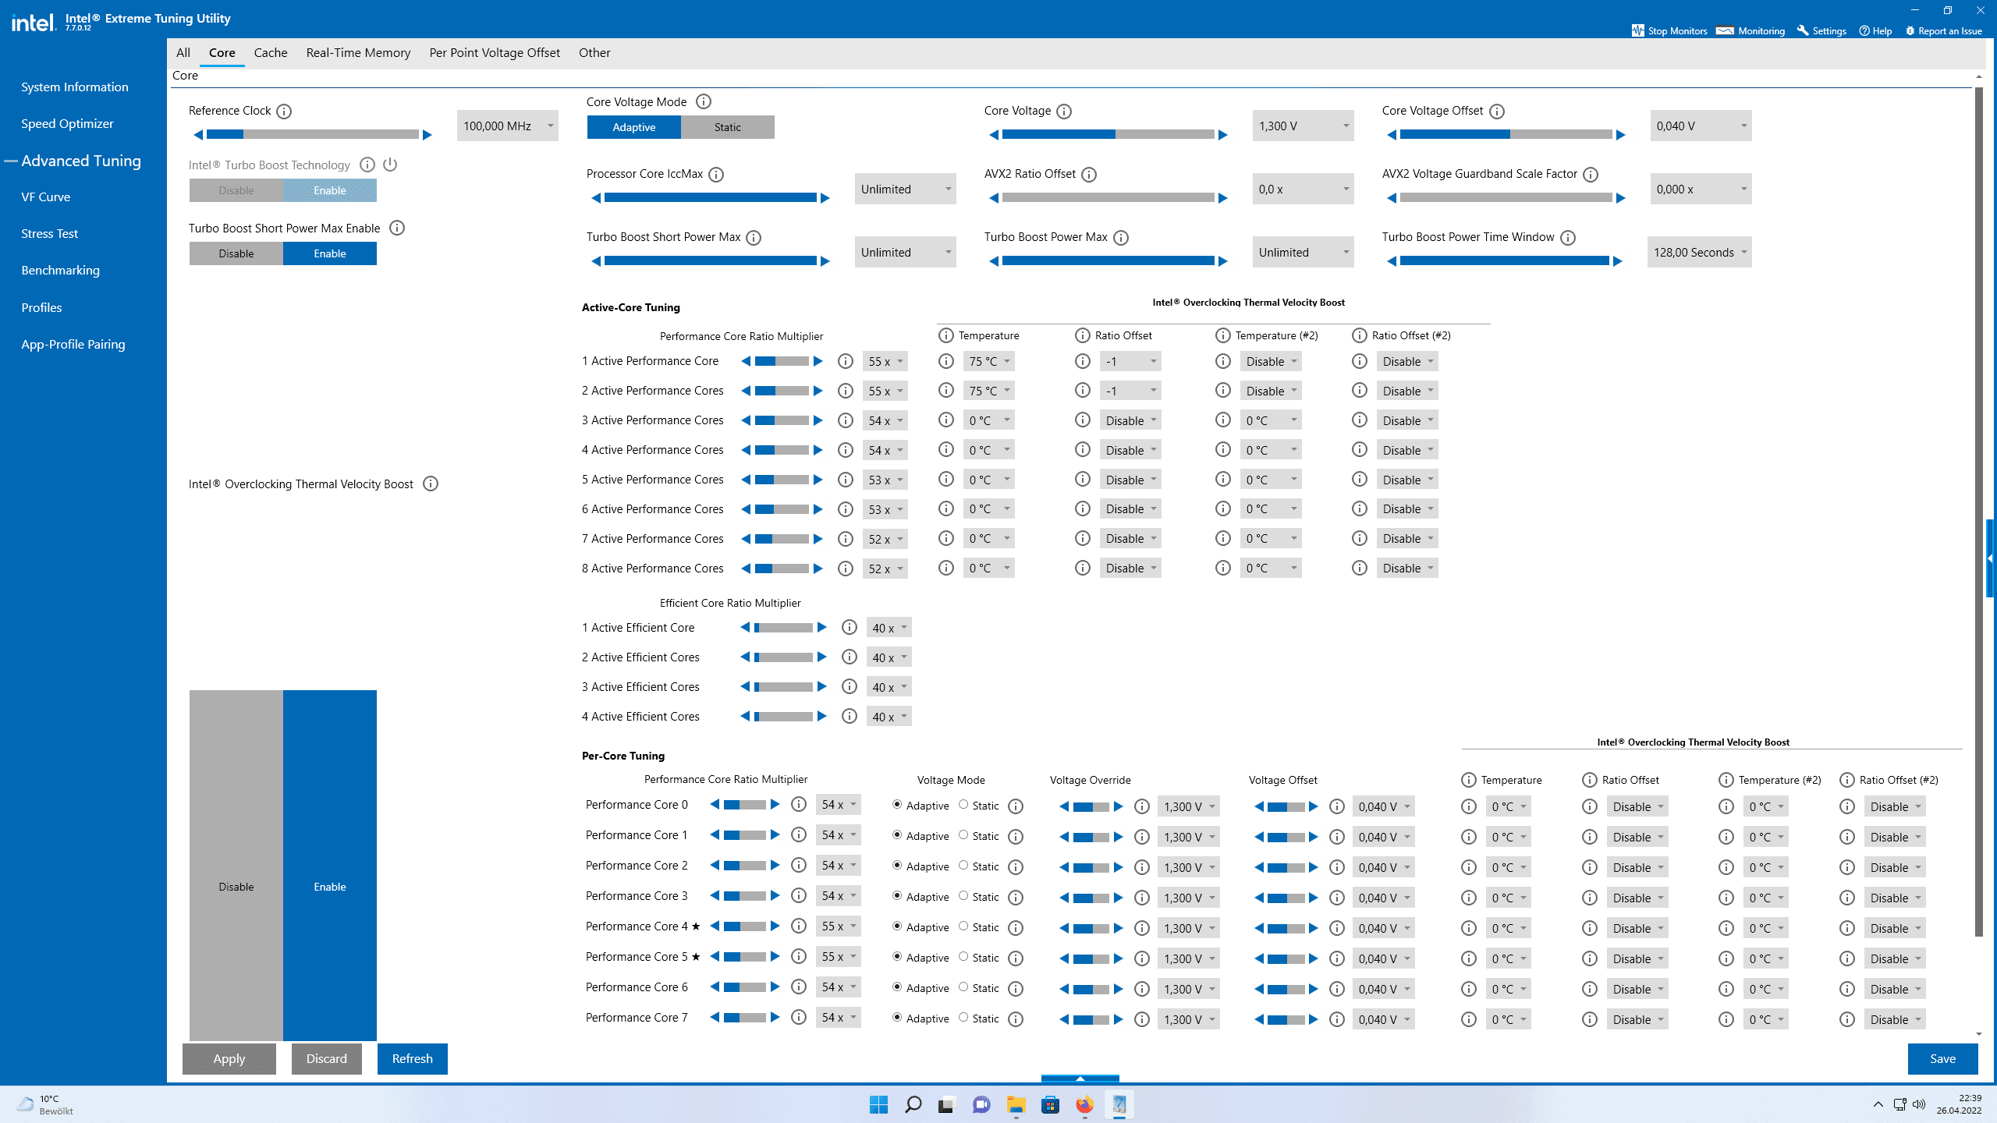Open Monitoring view from header
Screen dimensions: 1997x1123
pos(1750,30)
